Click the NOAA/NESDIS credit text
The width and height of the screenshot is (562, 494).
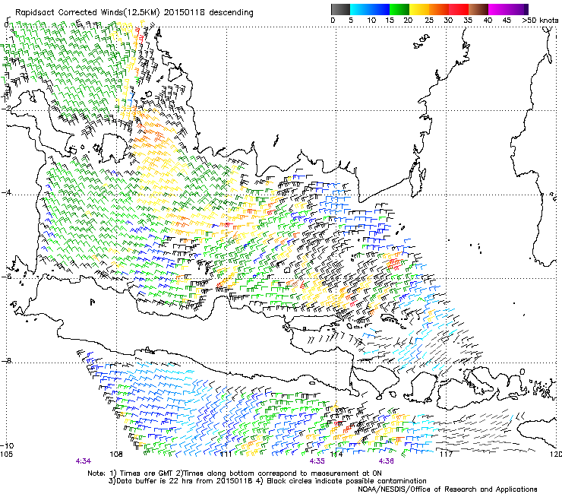click(x=447, y=489)
